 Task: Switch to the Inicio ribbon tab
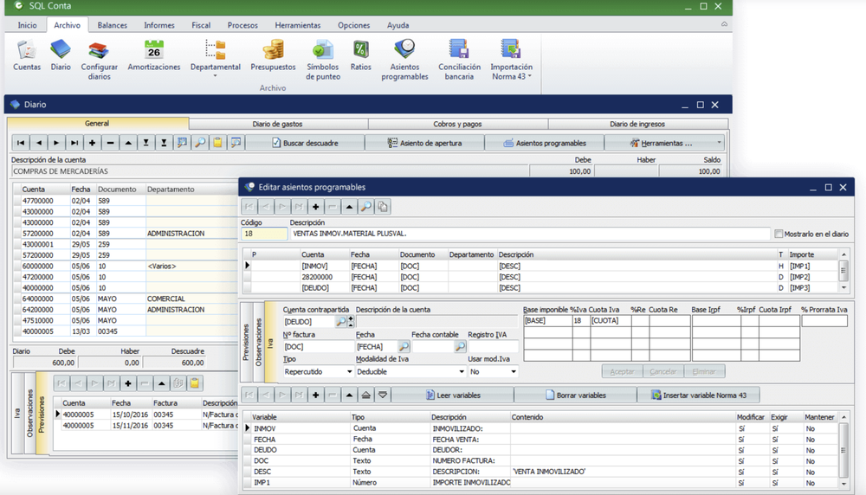(27, 25)
